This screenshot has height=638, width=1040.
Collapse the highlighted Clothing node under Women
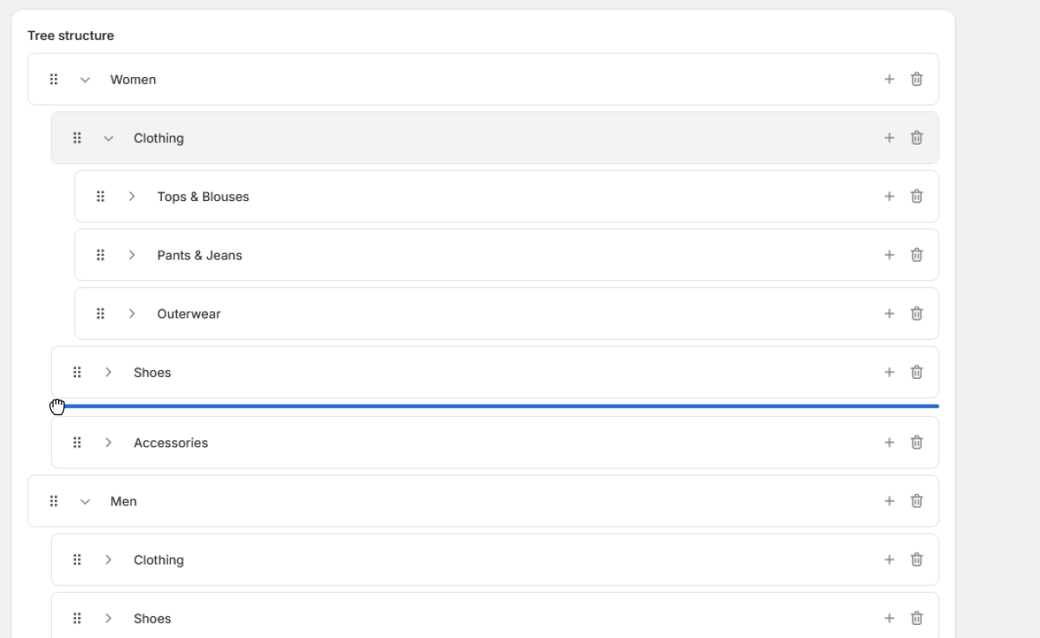pos(108,139)
